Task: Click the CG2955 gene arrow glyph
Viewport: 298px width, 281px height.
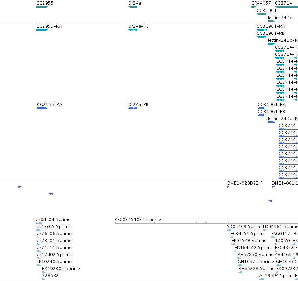Action: pos(42,7)
